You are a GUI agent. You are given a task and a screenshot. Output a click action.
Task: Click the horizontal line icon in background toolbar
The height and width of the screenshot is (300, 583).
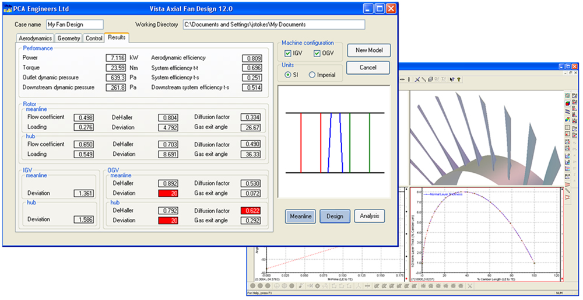coord(402,79)
